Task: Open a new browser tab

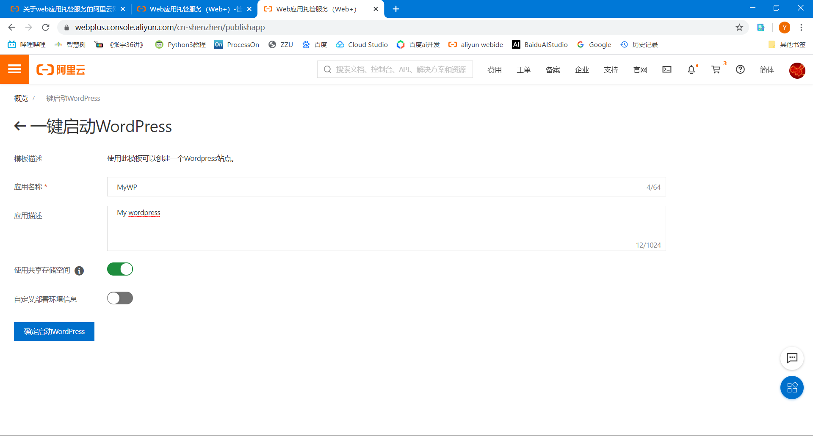Action: [x=396, y=9]
